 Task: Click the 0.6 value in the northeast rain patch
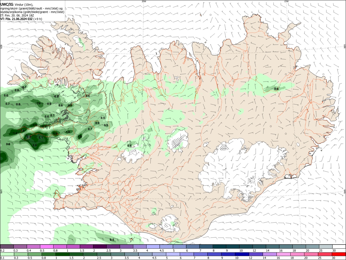(x=276, y=89)
